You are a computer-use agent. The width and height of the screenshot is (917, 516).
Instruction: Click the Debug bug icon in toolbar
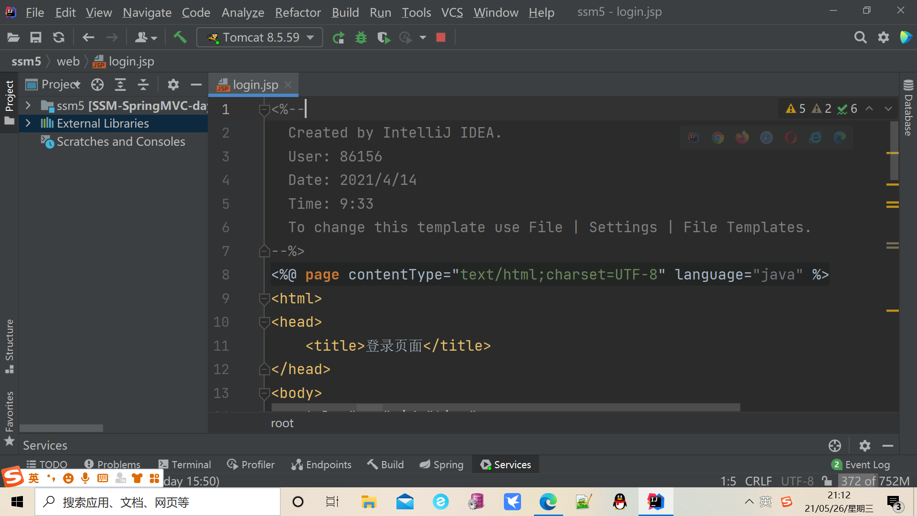pyautogui.click(x=361, y=37)
